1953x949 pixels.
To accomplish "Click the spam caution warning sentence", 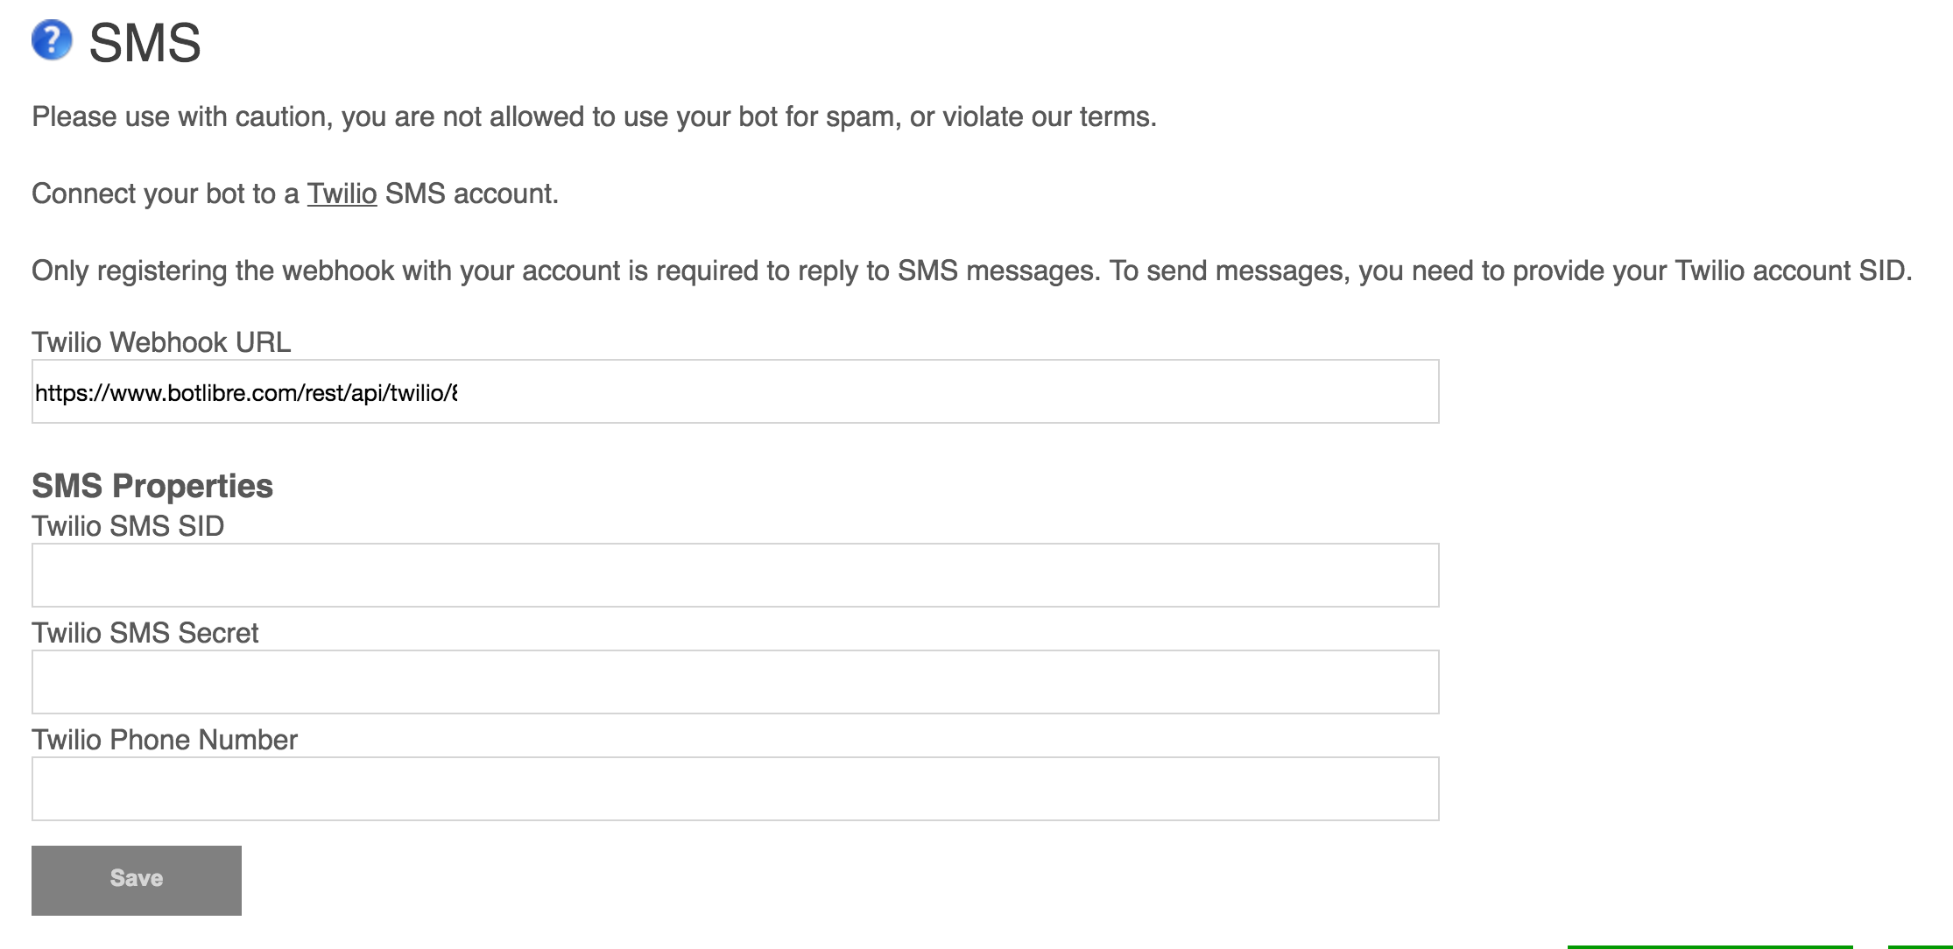I will pyautogui.click(x=594, y=116).
